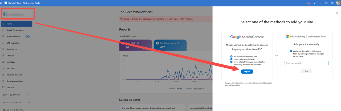Click 'Import your sites from GSC' text

[247, 49]
